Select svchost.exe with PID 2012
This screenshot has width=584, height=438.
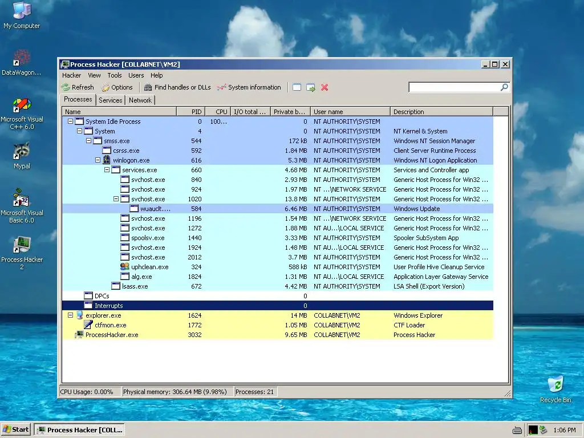point(278,257)
